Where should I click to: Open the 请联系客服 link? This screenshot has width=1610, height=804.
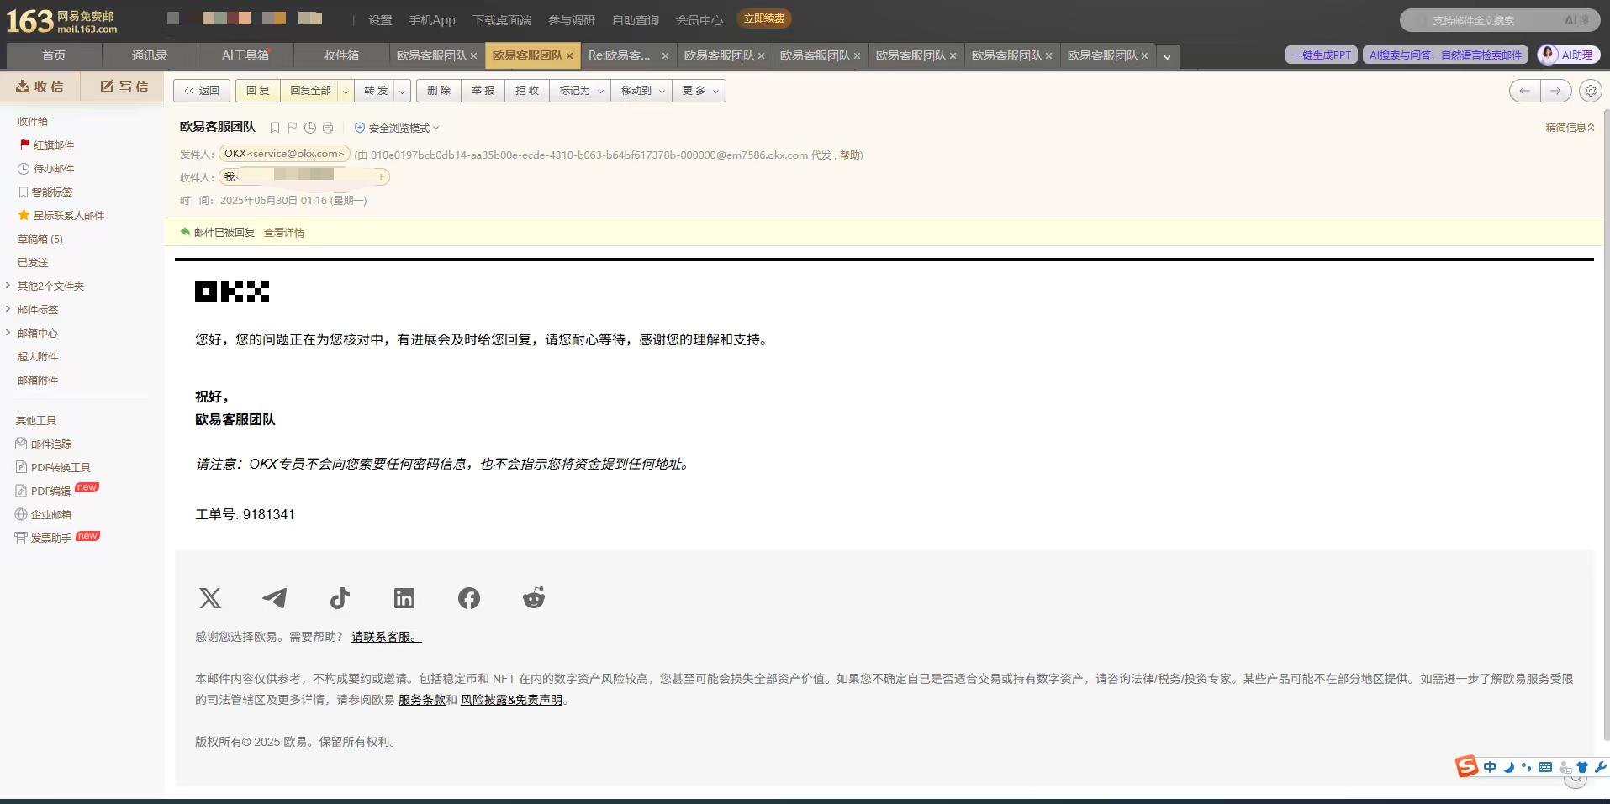386,637
